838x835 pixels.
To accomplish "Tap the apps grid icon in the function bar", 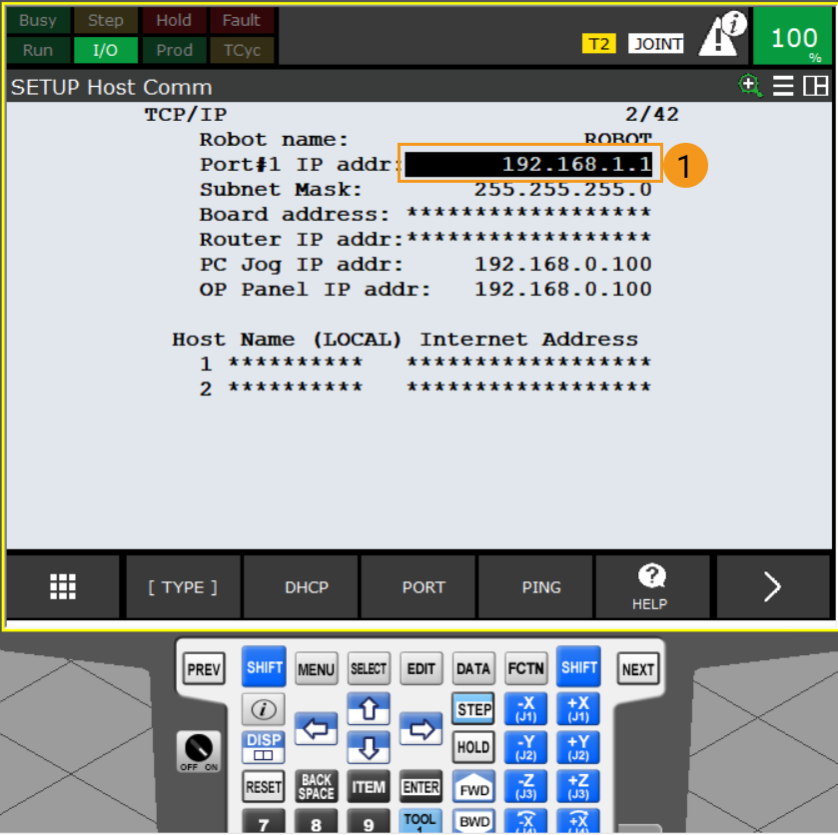I will 62,587.
